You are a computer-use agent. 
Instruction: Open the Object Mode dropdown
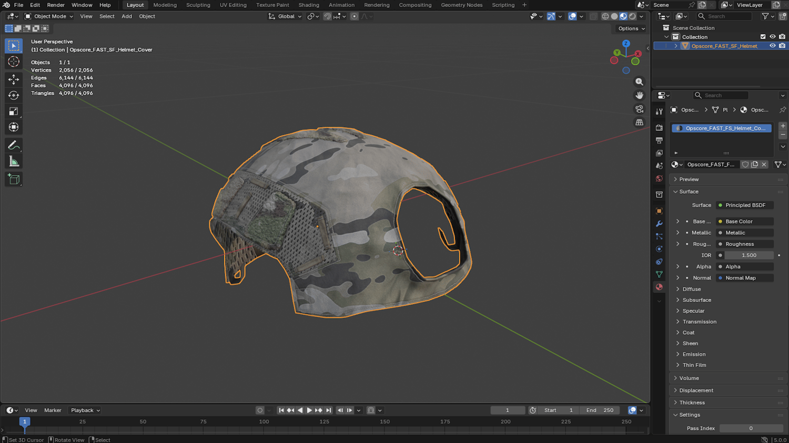pos(49,16)
